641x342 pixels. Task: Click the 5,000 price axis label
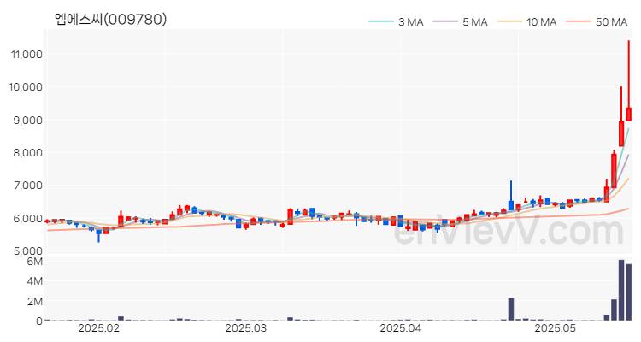tap(27, 251)
